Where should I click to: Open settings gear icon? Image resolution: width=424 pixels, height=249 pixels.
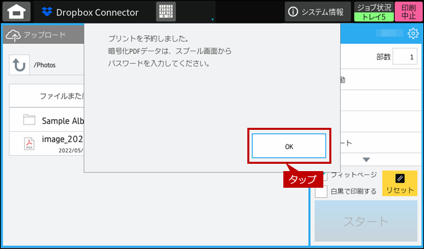413,33
